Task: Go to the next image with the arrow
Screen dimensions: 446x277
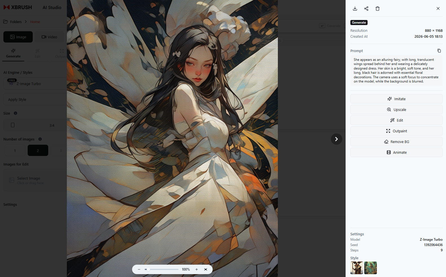Action: [x=336, y=139]
